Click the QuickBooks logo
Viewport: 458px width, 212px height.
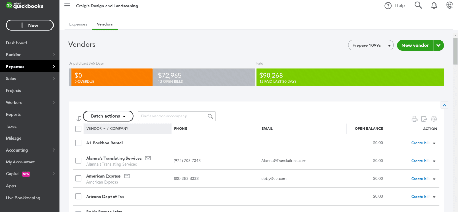point(24,6)
